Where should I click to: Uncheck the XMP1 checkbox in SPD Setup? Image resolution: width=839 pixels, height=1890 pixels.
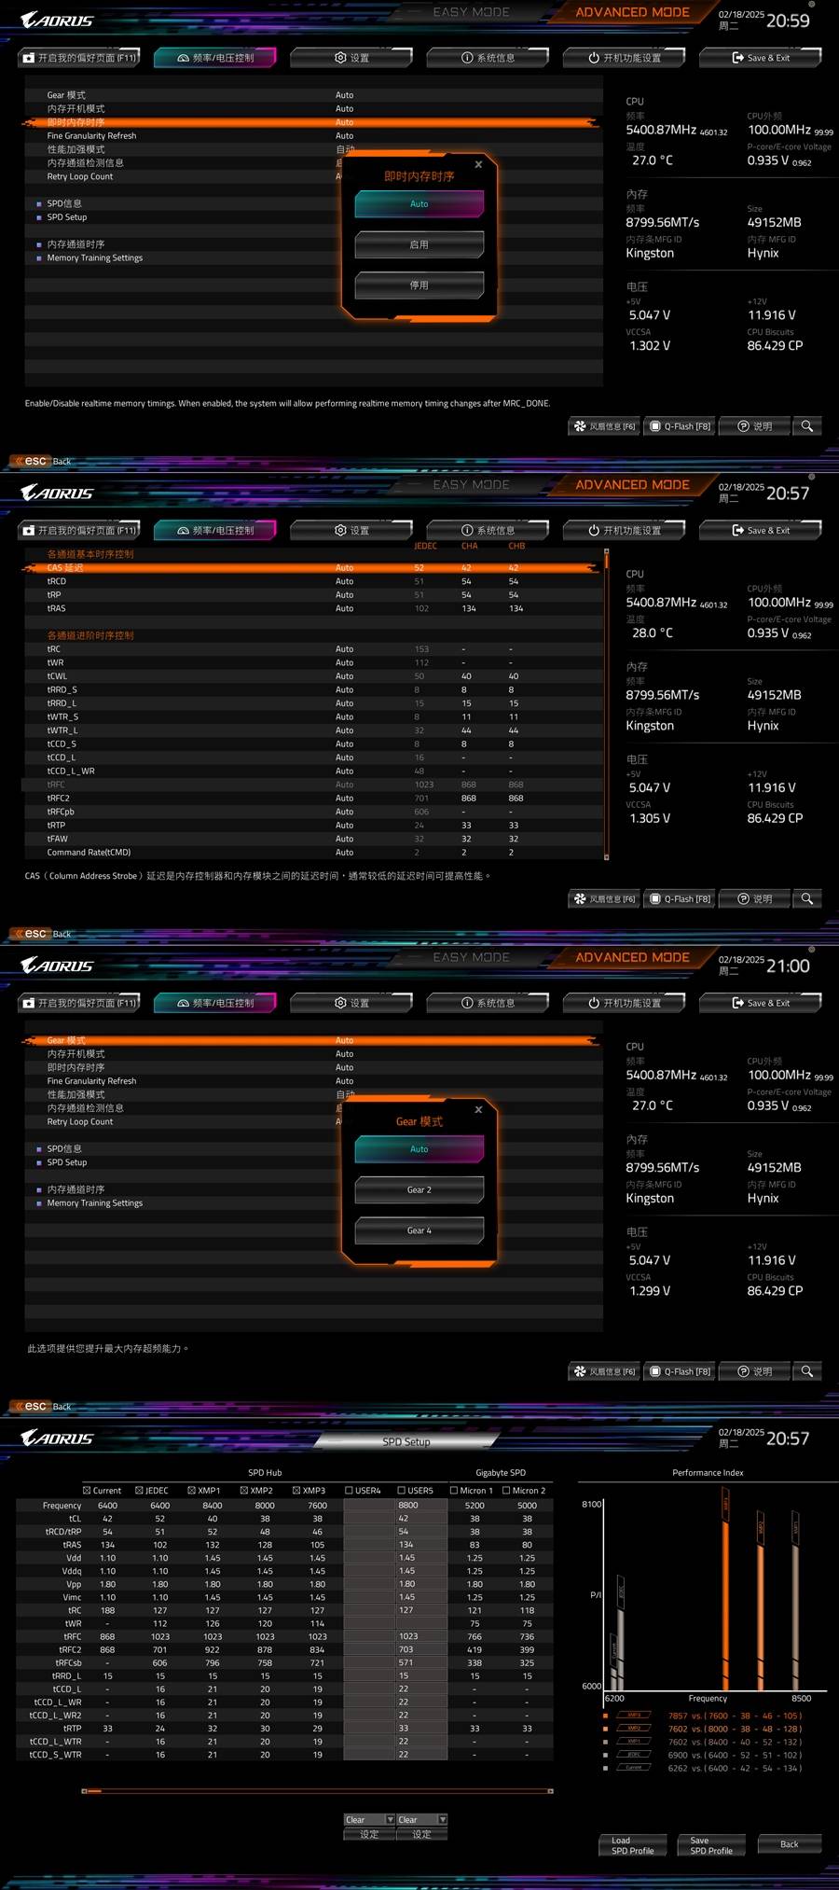click(x=192, y=1491)
